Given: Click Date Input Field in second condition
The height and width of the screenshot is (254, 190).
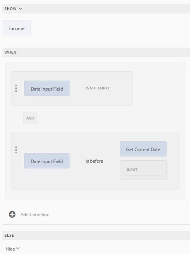Looking at the screenshot, I should [x=47, y=161].
